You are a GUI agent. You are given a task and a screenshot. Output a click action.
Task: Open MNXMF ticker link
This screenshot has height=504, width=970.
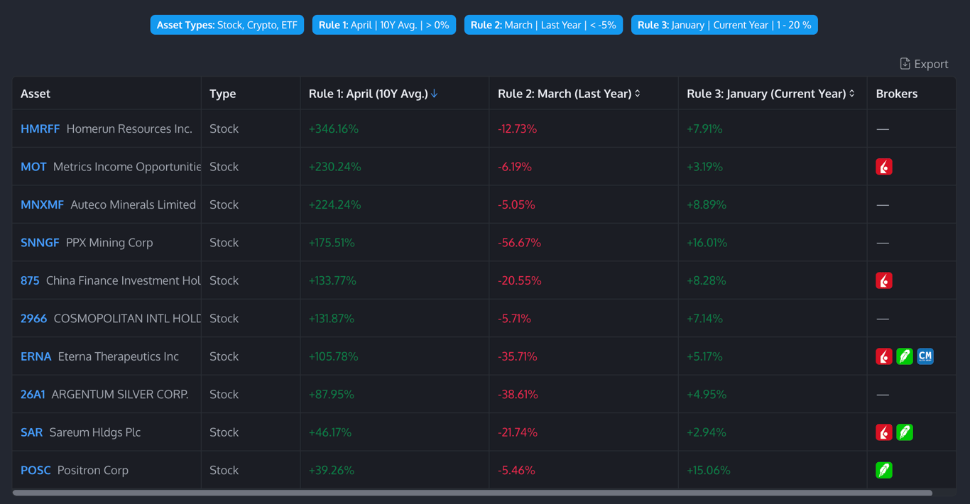click(42, 204)
